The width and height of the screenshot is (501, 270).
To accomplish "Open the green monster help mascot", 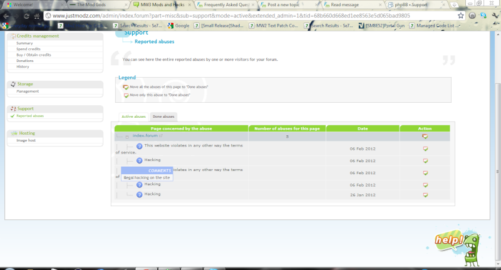I will tap(458, 247).
